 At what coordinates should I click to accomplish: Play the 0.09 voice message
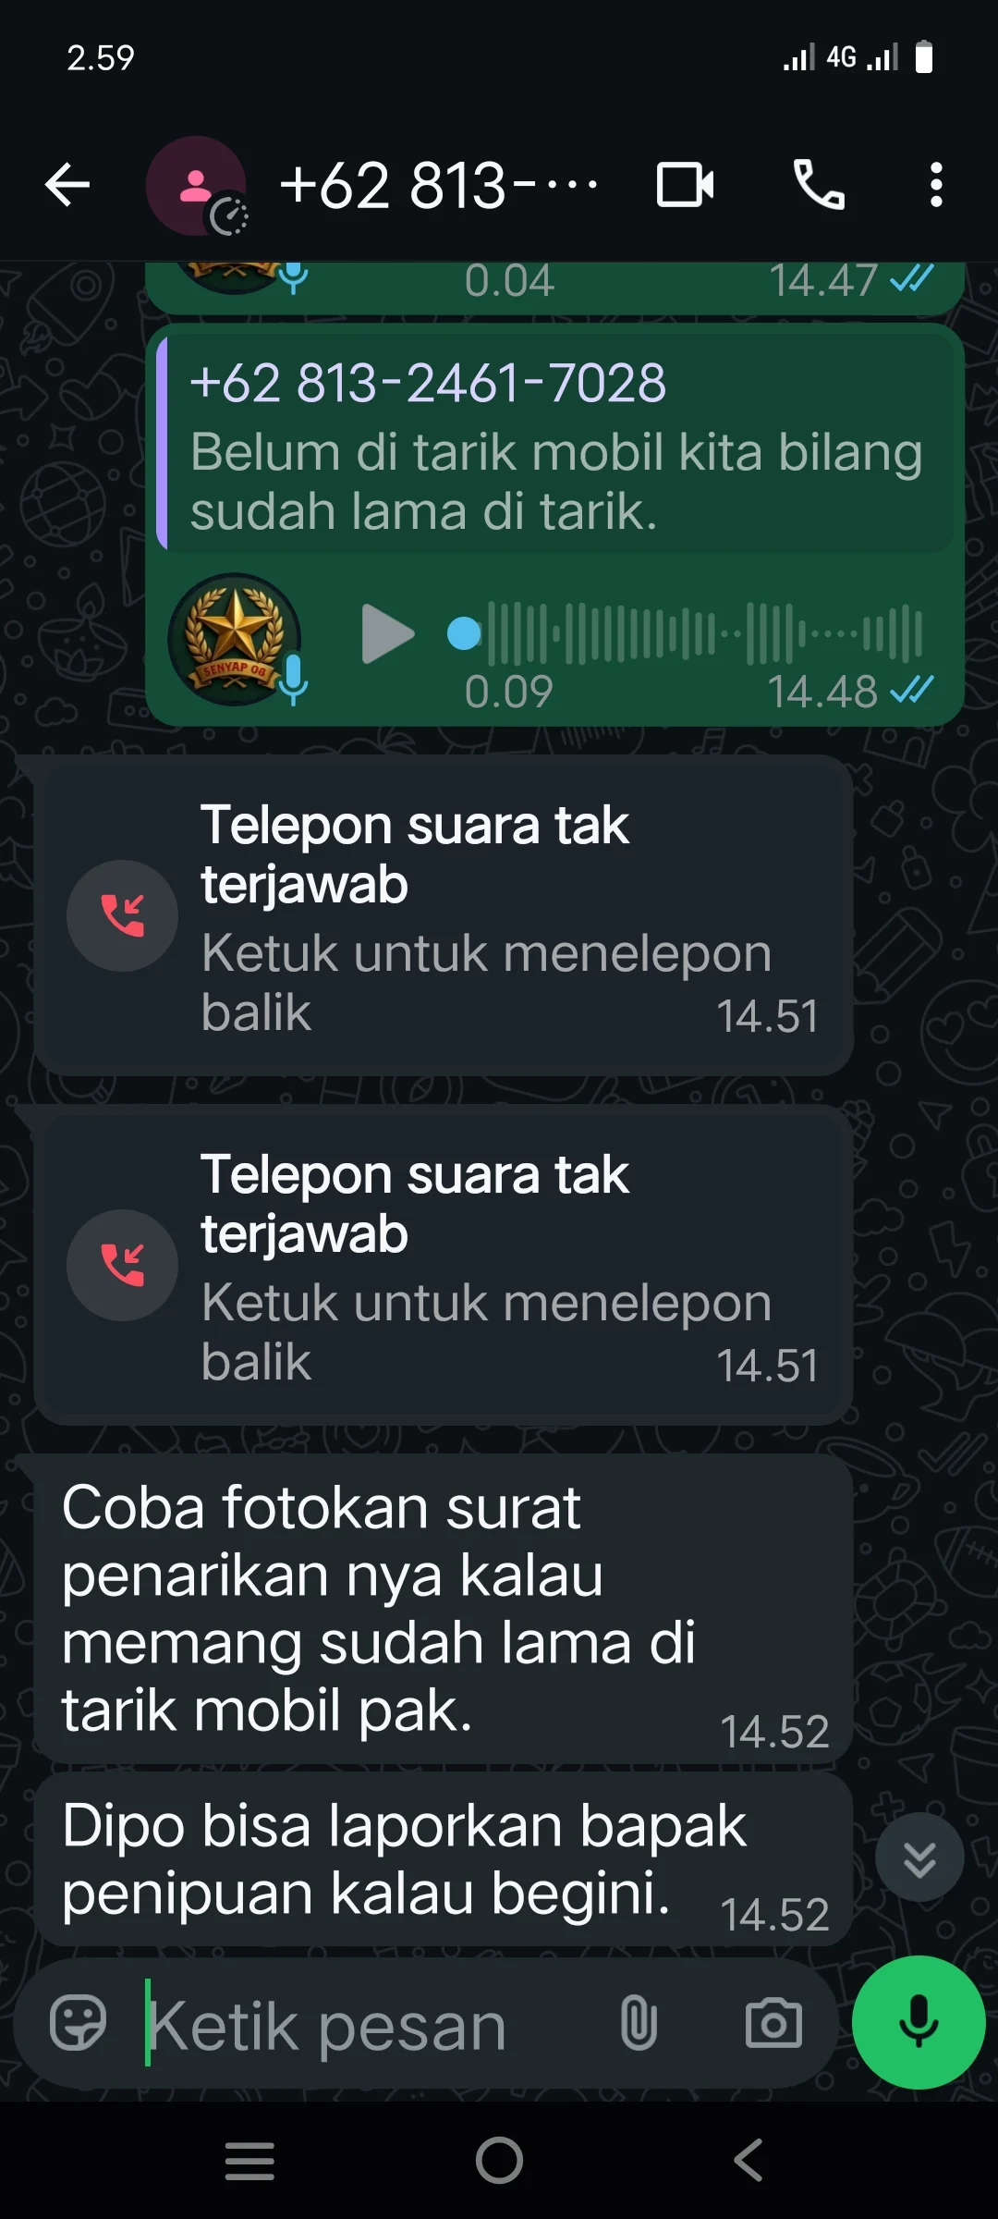click(387, 634)
